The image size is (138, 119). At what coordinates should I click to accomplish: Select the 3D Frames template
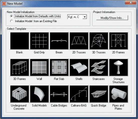(20, 67)
